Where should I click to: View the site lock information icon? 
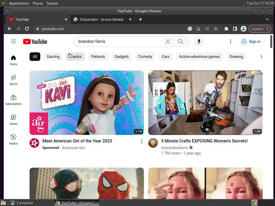click(x=38, y=29)
